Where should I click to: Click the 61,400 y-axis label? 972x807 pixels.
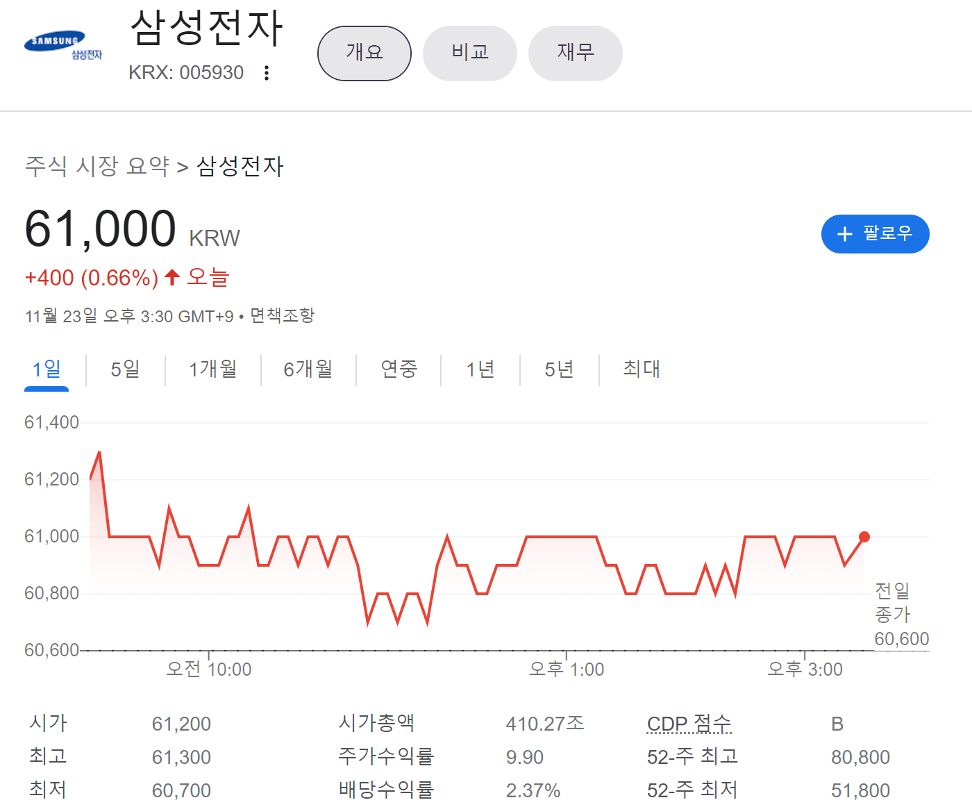52,422
